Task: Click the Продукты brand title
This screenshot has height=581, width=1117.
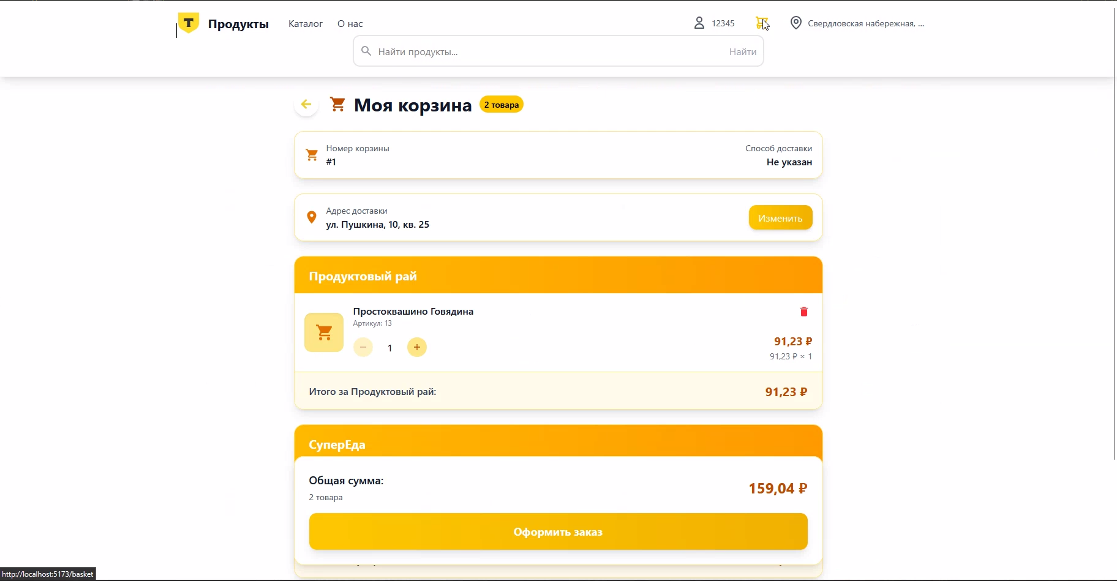Action: (238, 24)
